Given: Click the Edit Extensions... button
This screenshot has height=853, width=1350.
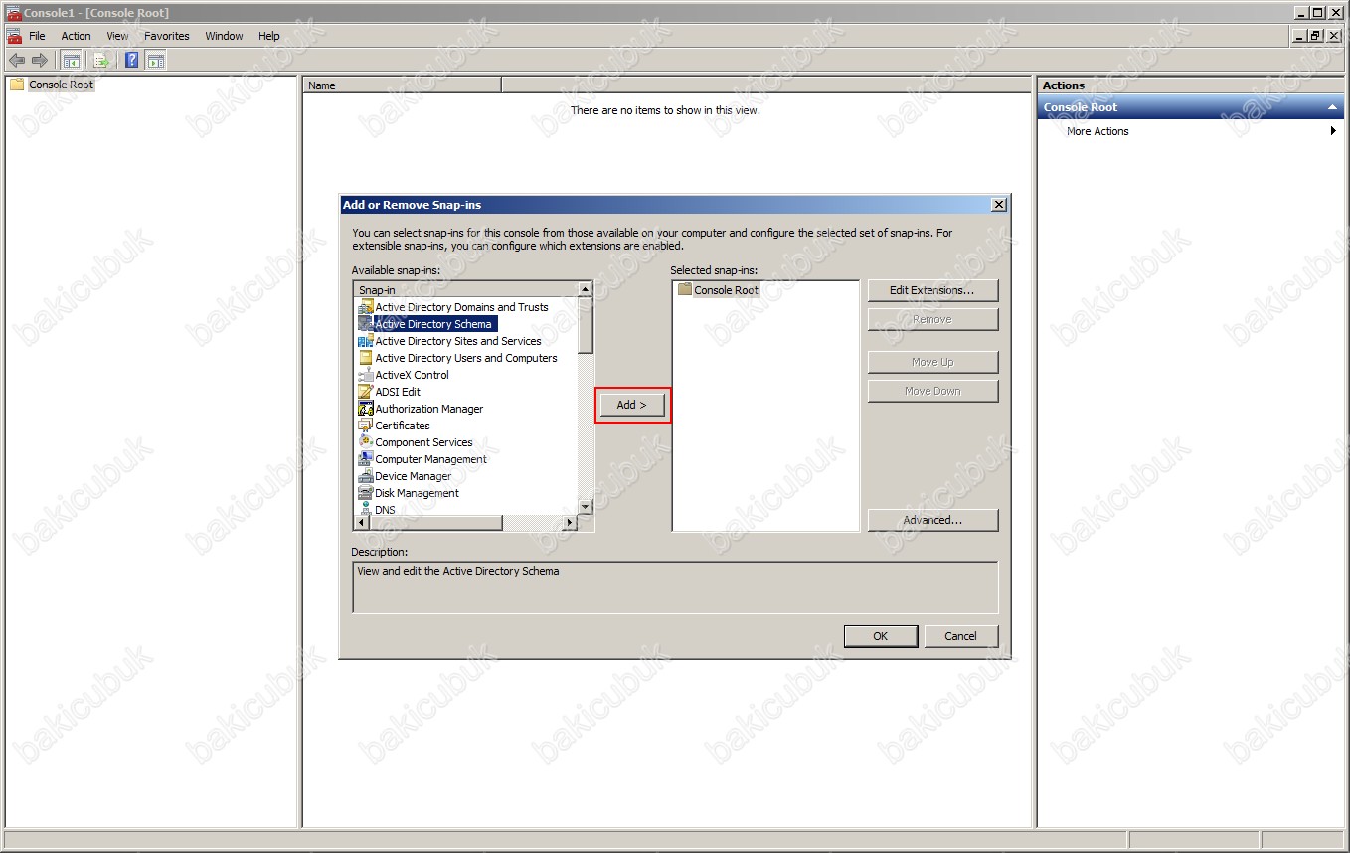Looking at the screenshot, I should (x=932, y=290).
